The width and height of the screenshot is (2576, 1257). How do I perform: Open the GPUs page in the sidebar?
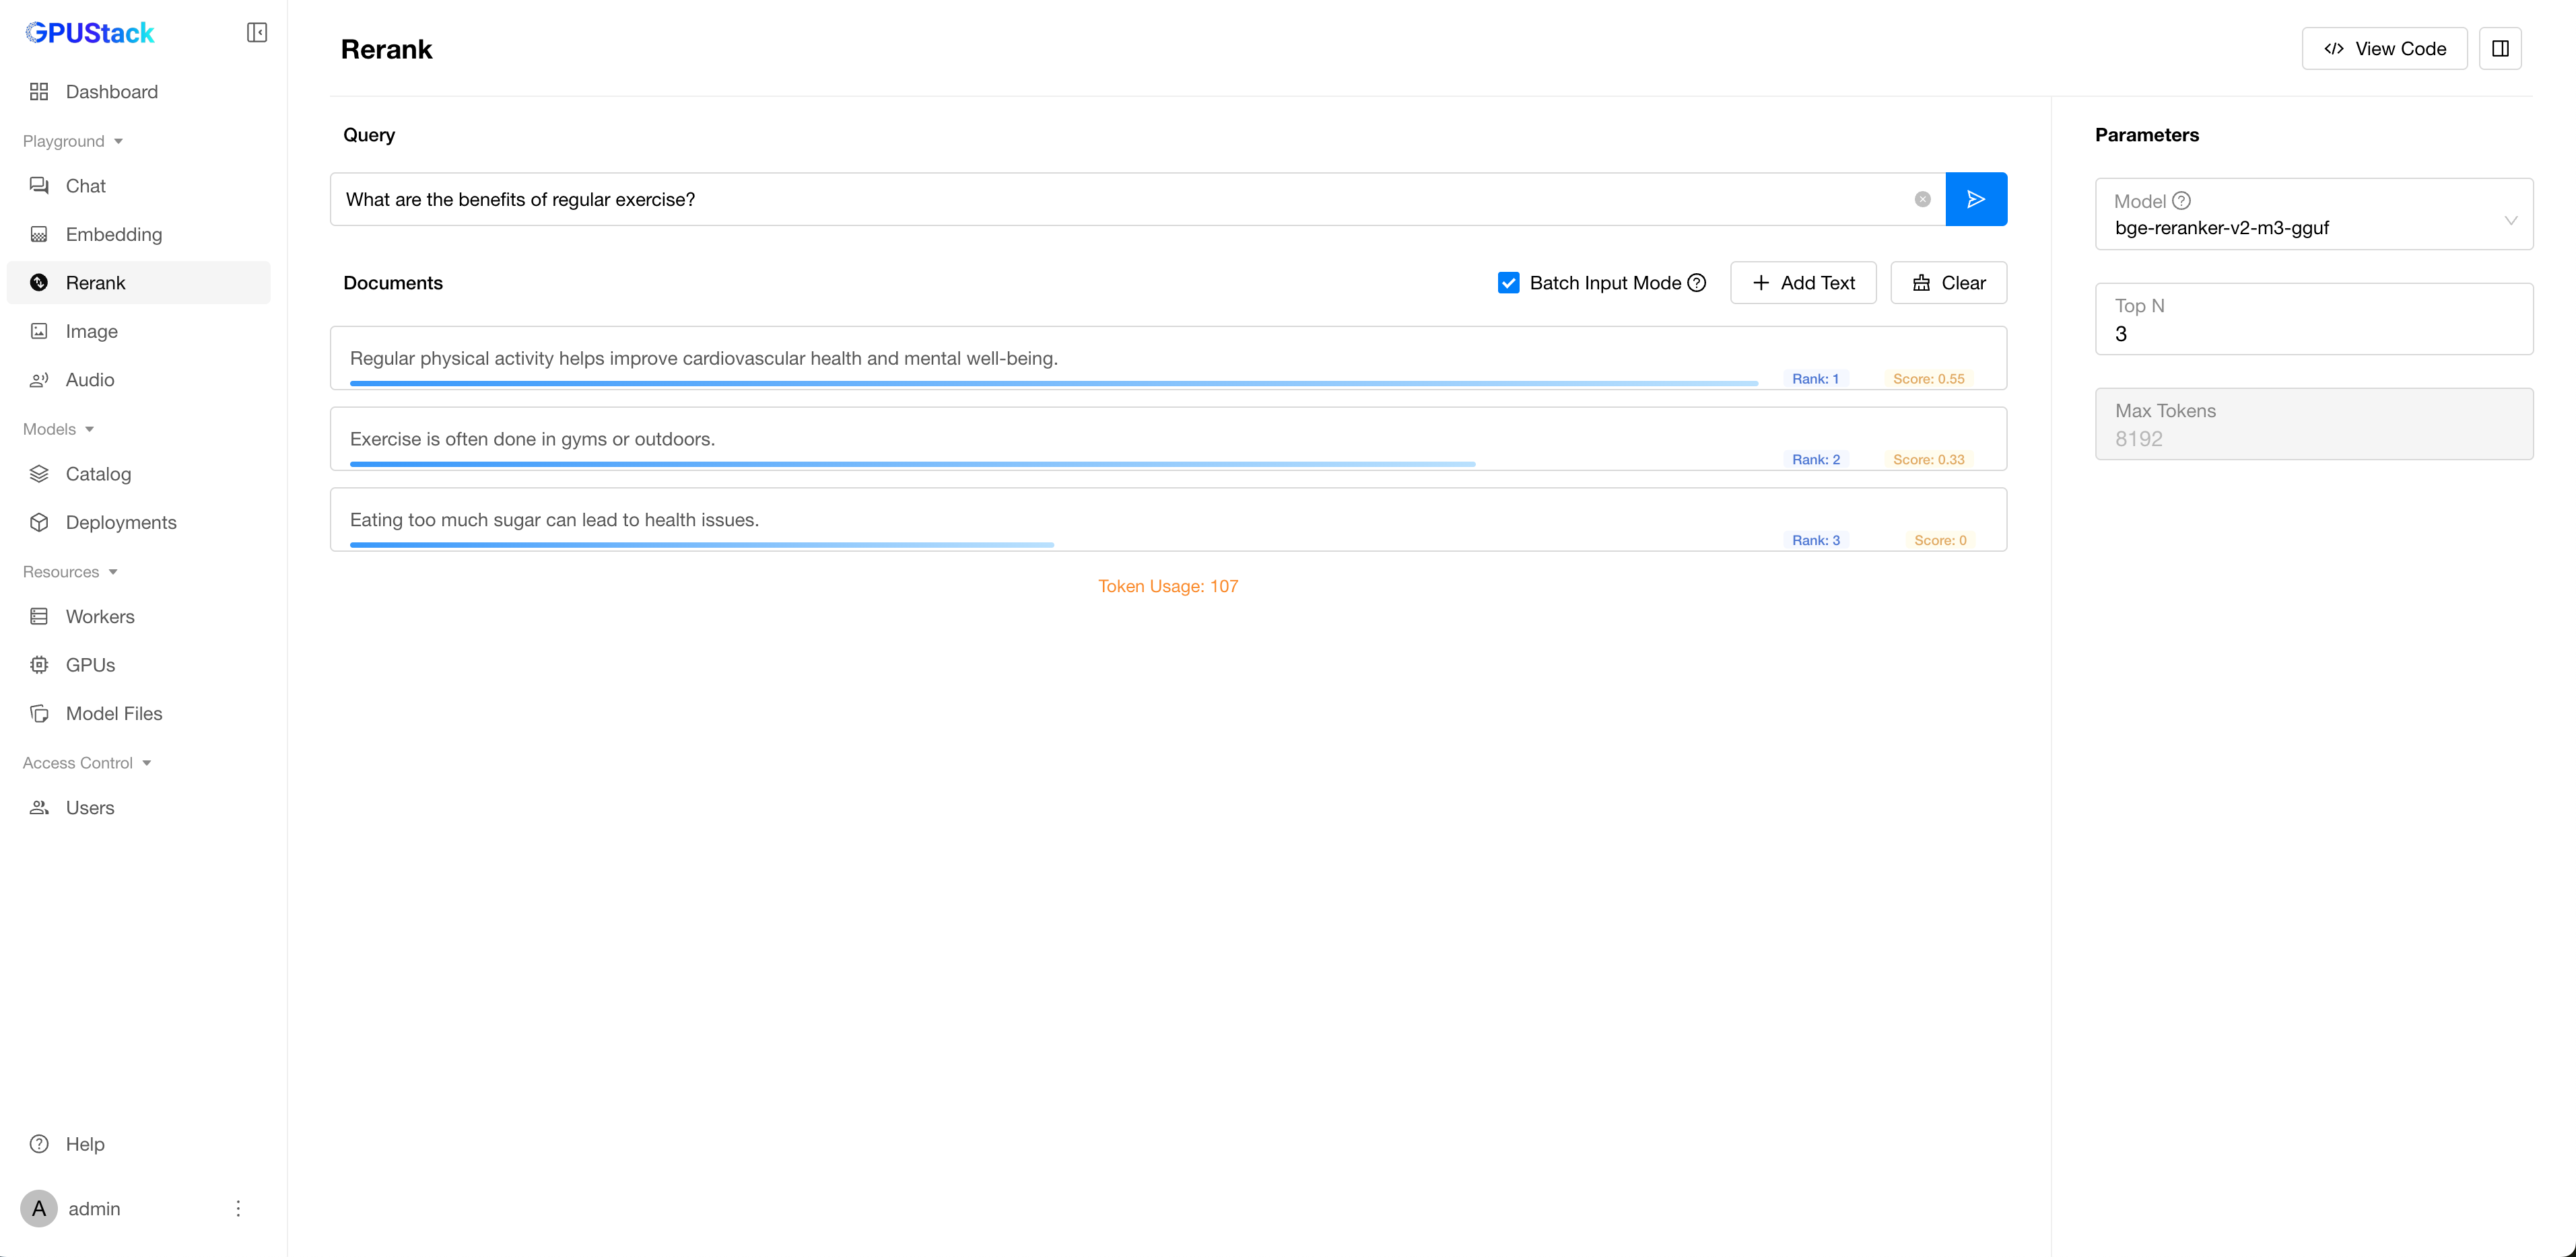(x=90, y=664)
